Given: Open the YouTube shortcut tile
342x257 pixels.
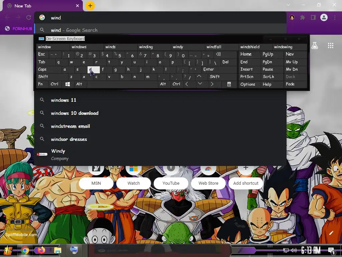Looking at the screenshot, I should (171, 183).
